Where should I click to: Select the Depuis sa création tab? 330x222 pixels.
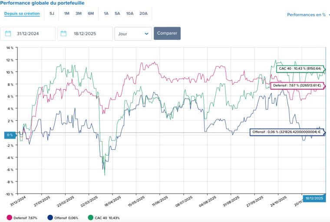(x=22, y=13)
